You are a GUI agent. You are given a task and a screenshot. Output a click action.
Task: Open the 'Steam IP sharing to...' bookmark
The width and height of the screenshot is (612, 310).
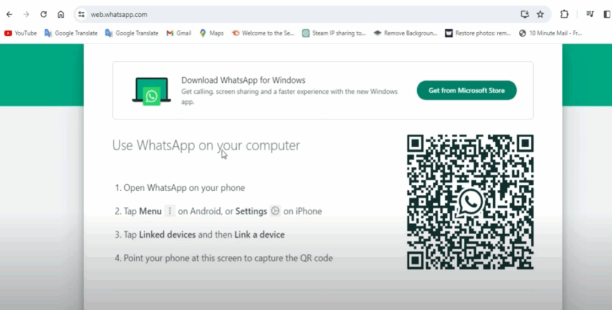click(x=334, y=33)
